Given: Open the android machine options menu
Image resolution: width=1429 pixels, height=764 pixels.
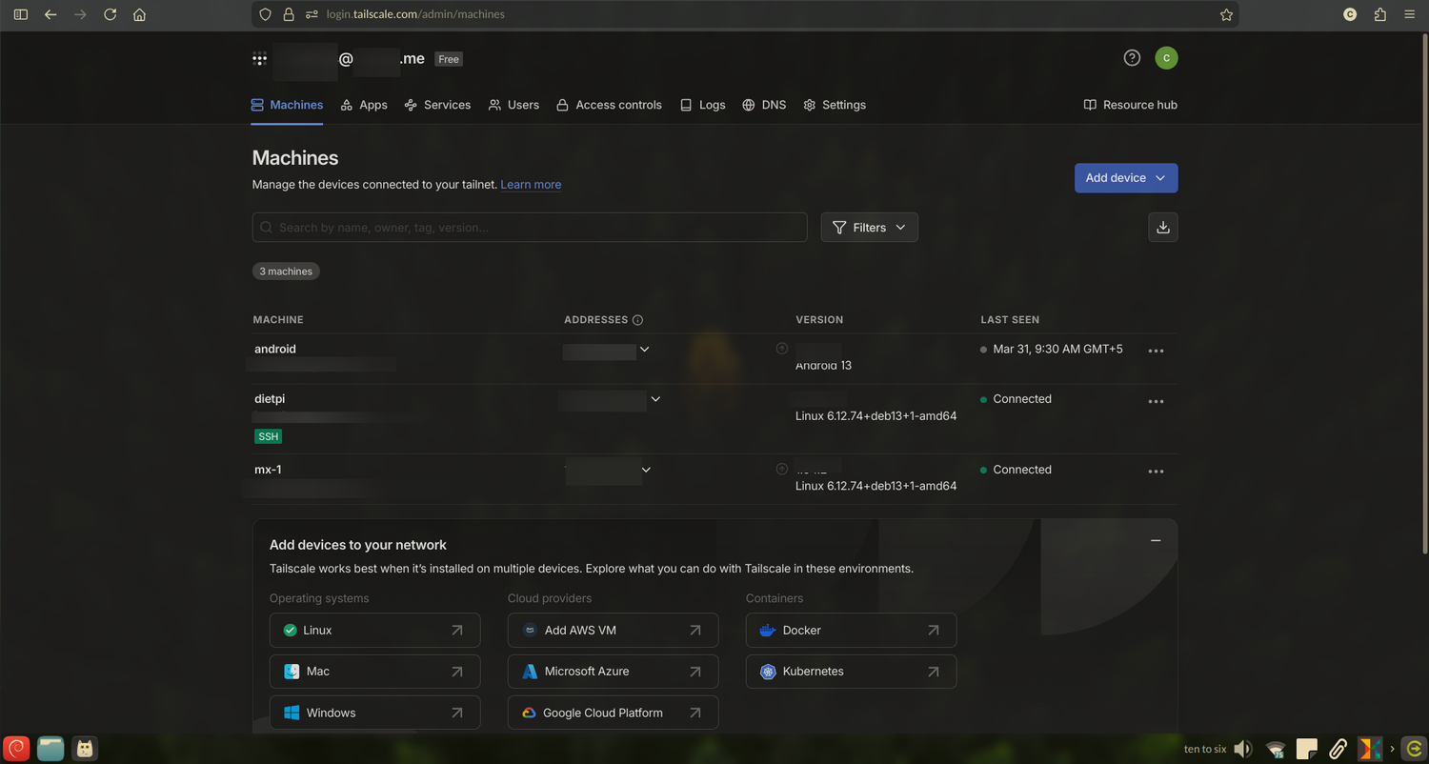Looking at the screenshot, I should pos(1156,351).
